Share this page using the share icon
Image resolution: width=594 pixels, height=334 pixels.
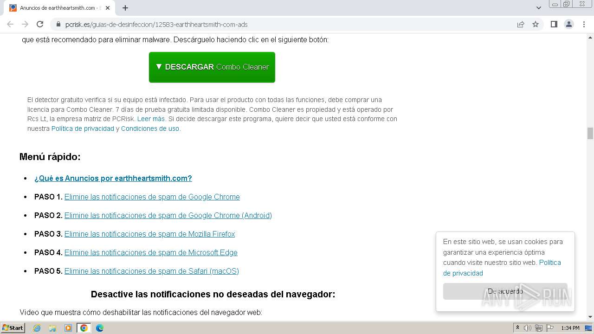point(521,24)
